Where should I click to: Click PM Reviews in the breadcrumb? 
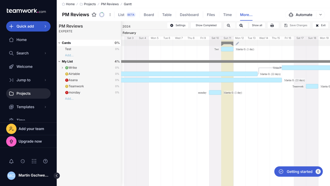click(110, 4)
